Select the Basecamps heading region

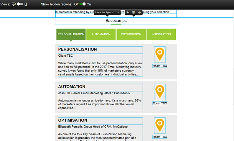tap(116, 21)
